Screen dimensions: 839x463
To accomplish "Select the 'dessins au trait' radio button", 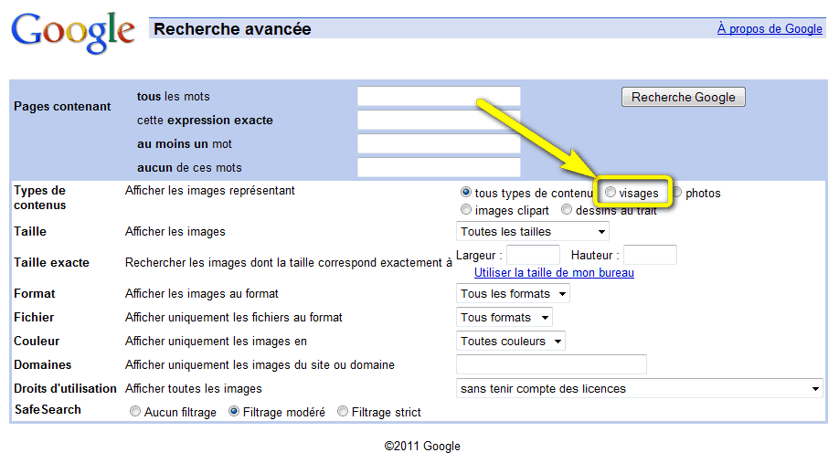I will [567, 209].
